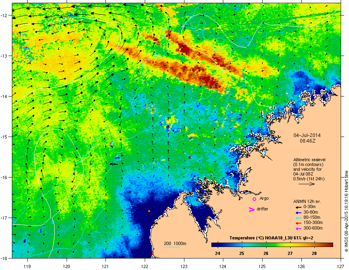Image resolution: width=349 pixels, height=270 pixels.
Task: Click longitude axis label 122
Action: click(145, 266)
